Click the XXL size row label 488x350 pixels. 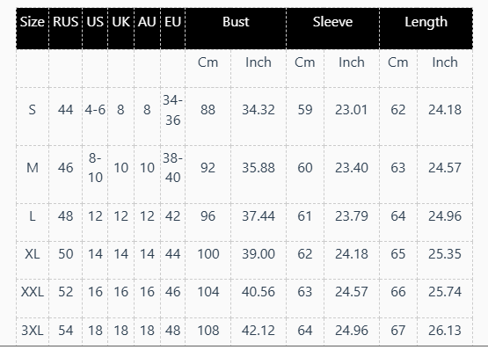coord(33,292)
